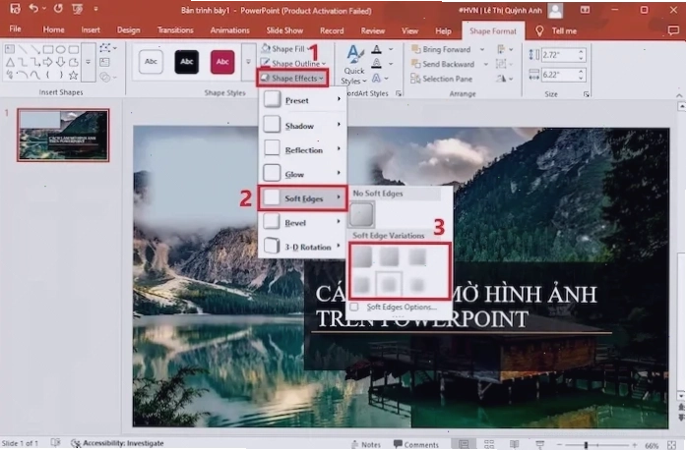
Task: Open the Preset effects submenu
Action: click(x=302, y=100)
